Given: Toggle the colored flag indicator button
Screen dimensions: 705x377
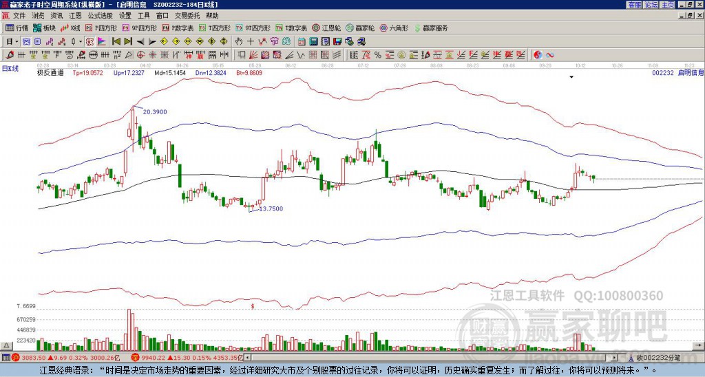Looking at the screenshot, I should (x=102, y=41).
